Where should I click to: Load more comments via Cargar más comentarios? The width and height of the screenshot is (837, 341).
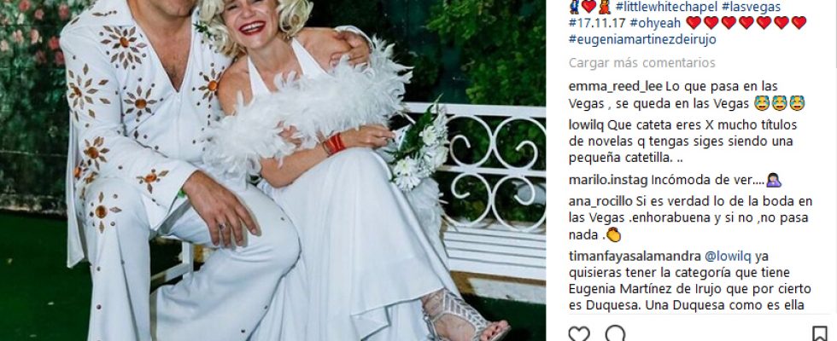coord(641,63)
